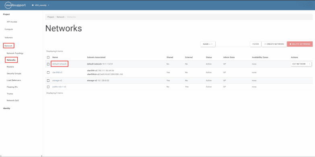The height and width of the screenshot is (157, 315).
Task: Collapse the Network sidebar section
Action: [8, 46]
